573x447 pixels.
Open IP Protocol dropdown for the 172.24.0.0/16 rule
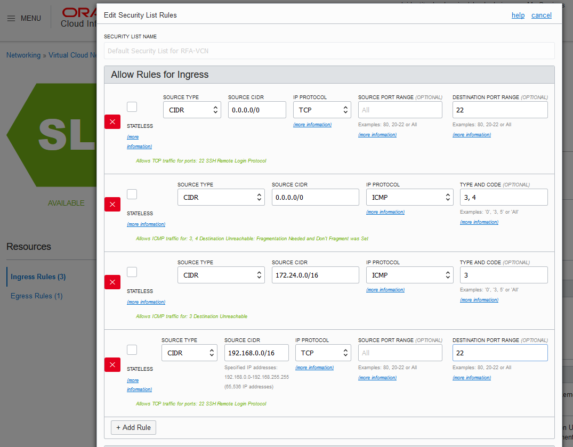410,275
